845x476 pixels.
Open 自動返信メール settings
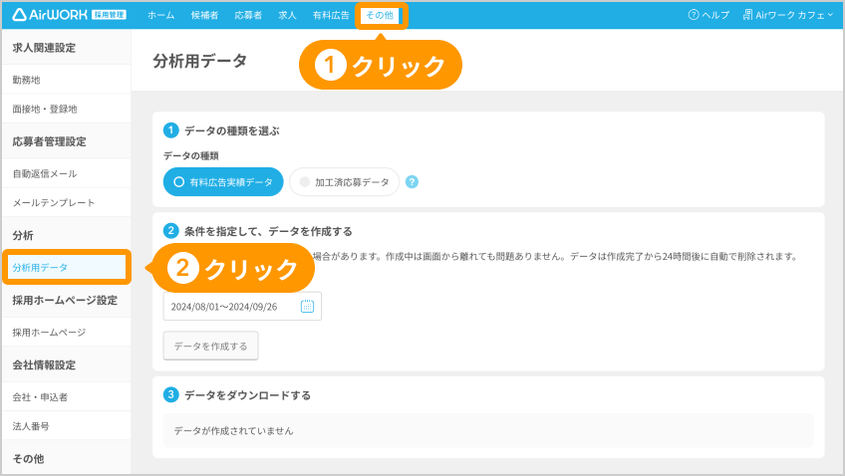coord(67,173)
